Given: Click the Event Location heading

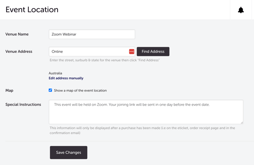Looking at the screenshot, I should [x=32, y=9].
